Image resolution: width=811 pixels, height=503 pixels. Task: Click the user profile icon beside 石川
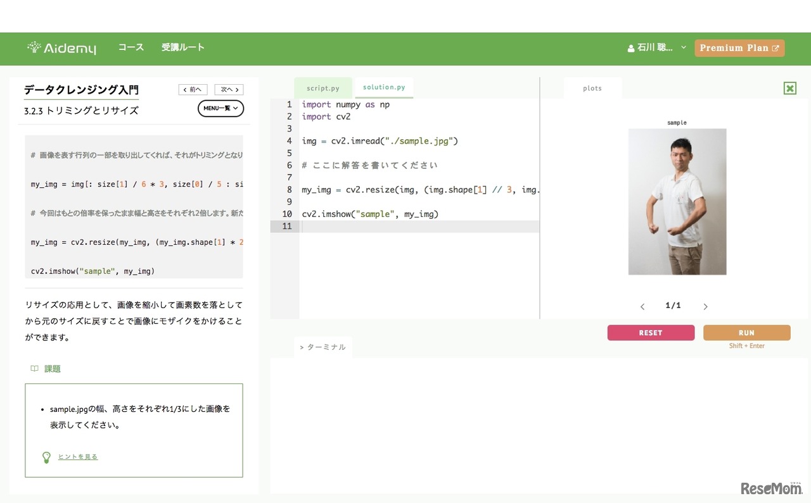pos(630,47)
